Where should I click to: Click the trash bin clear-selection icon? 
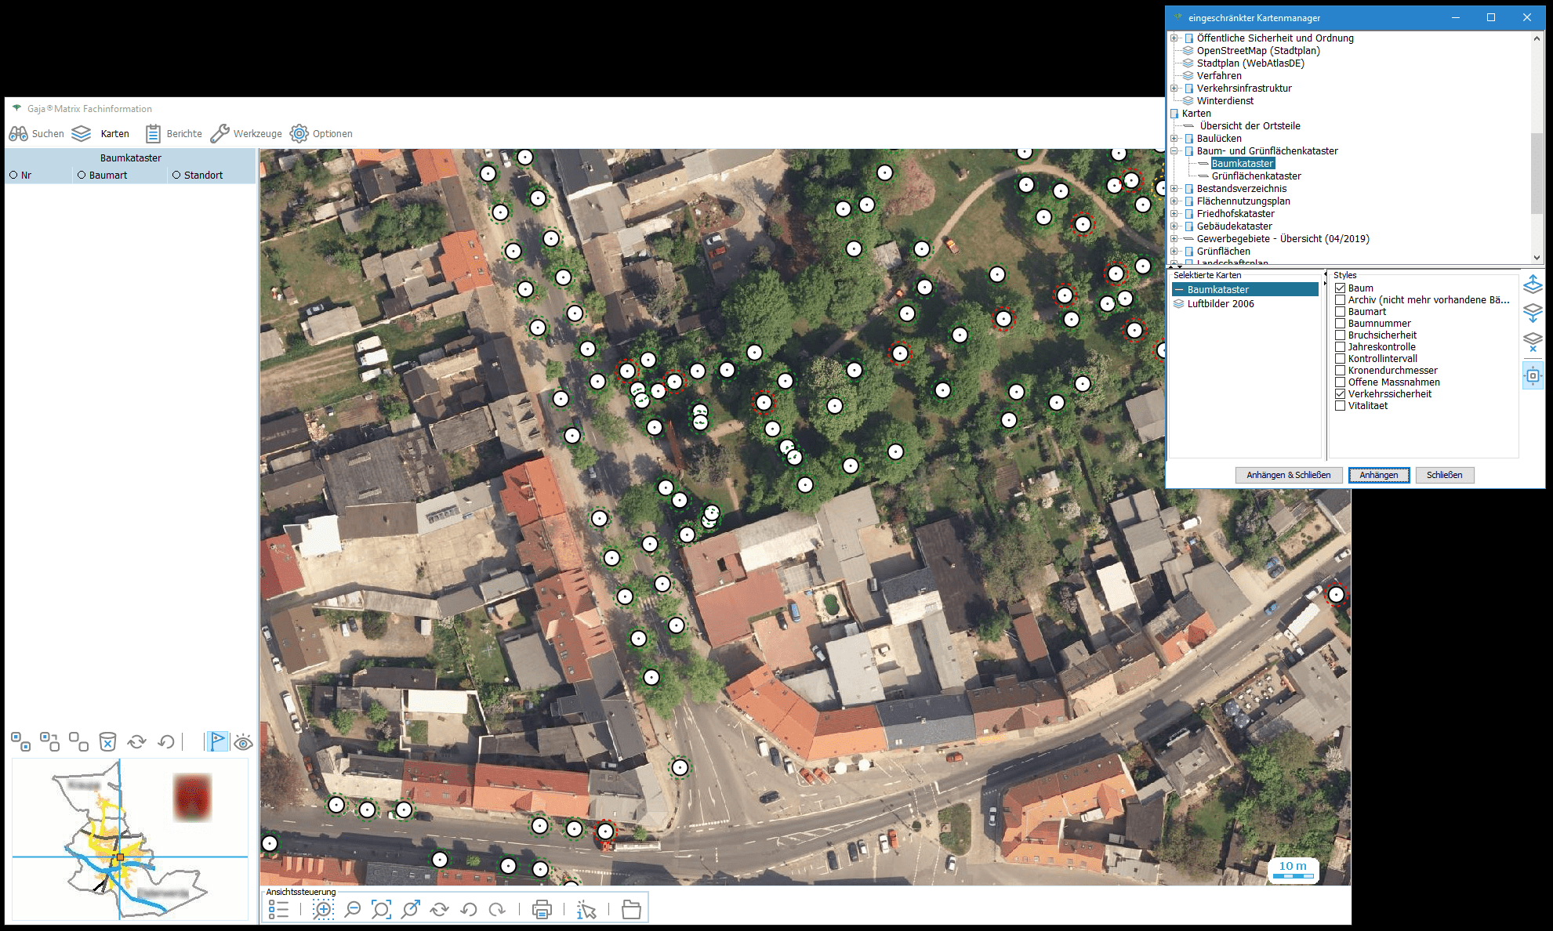(107, 741)
